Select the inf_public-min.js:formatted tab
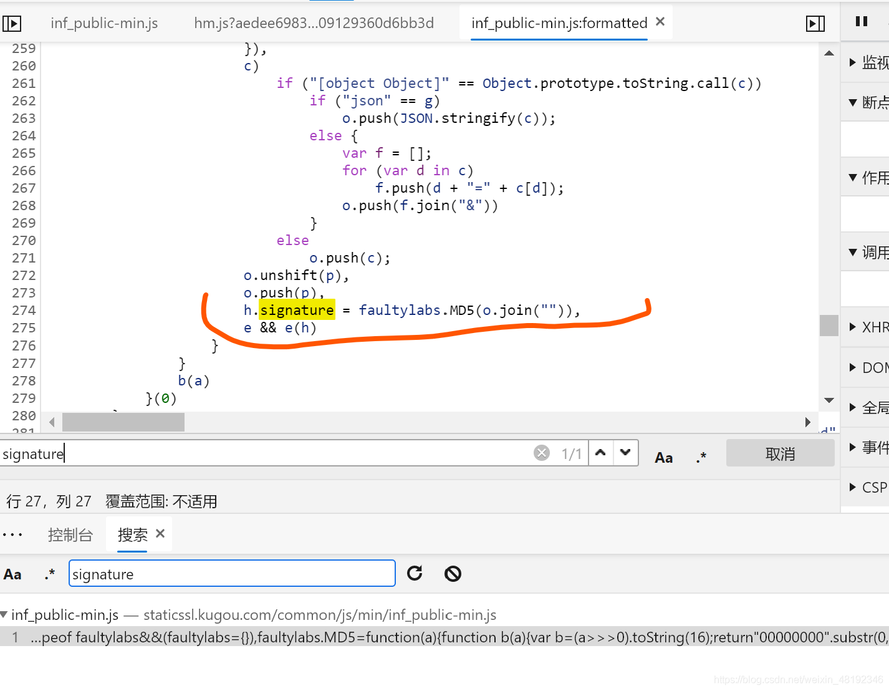The height and width of the screenshot is (691, 889). pyautogui.click(x=559, y=24)
